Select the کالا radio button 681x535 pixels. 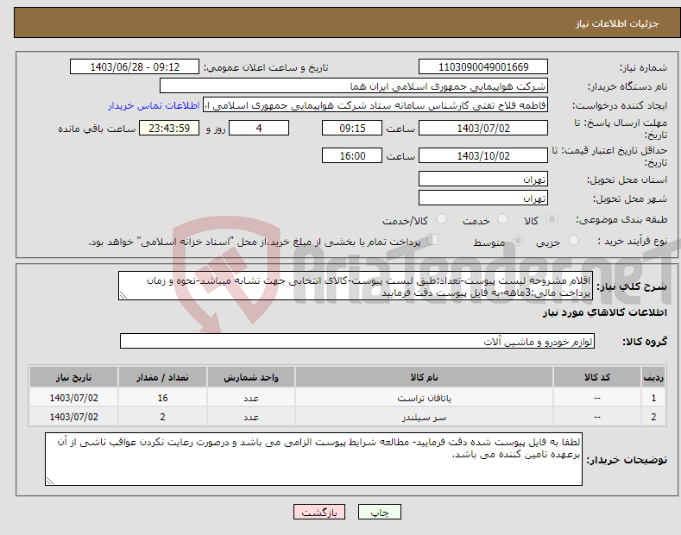point(552,219)
